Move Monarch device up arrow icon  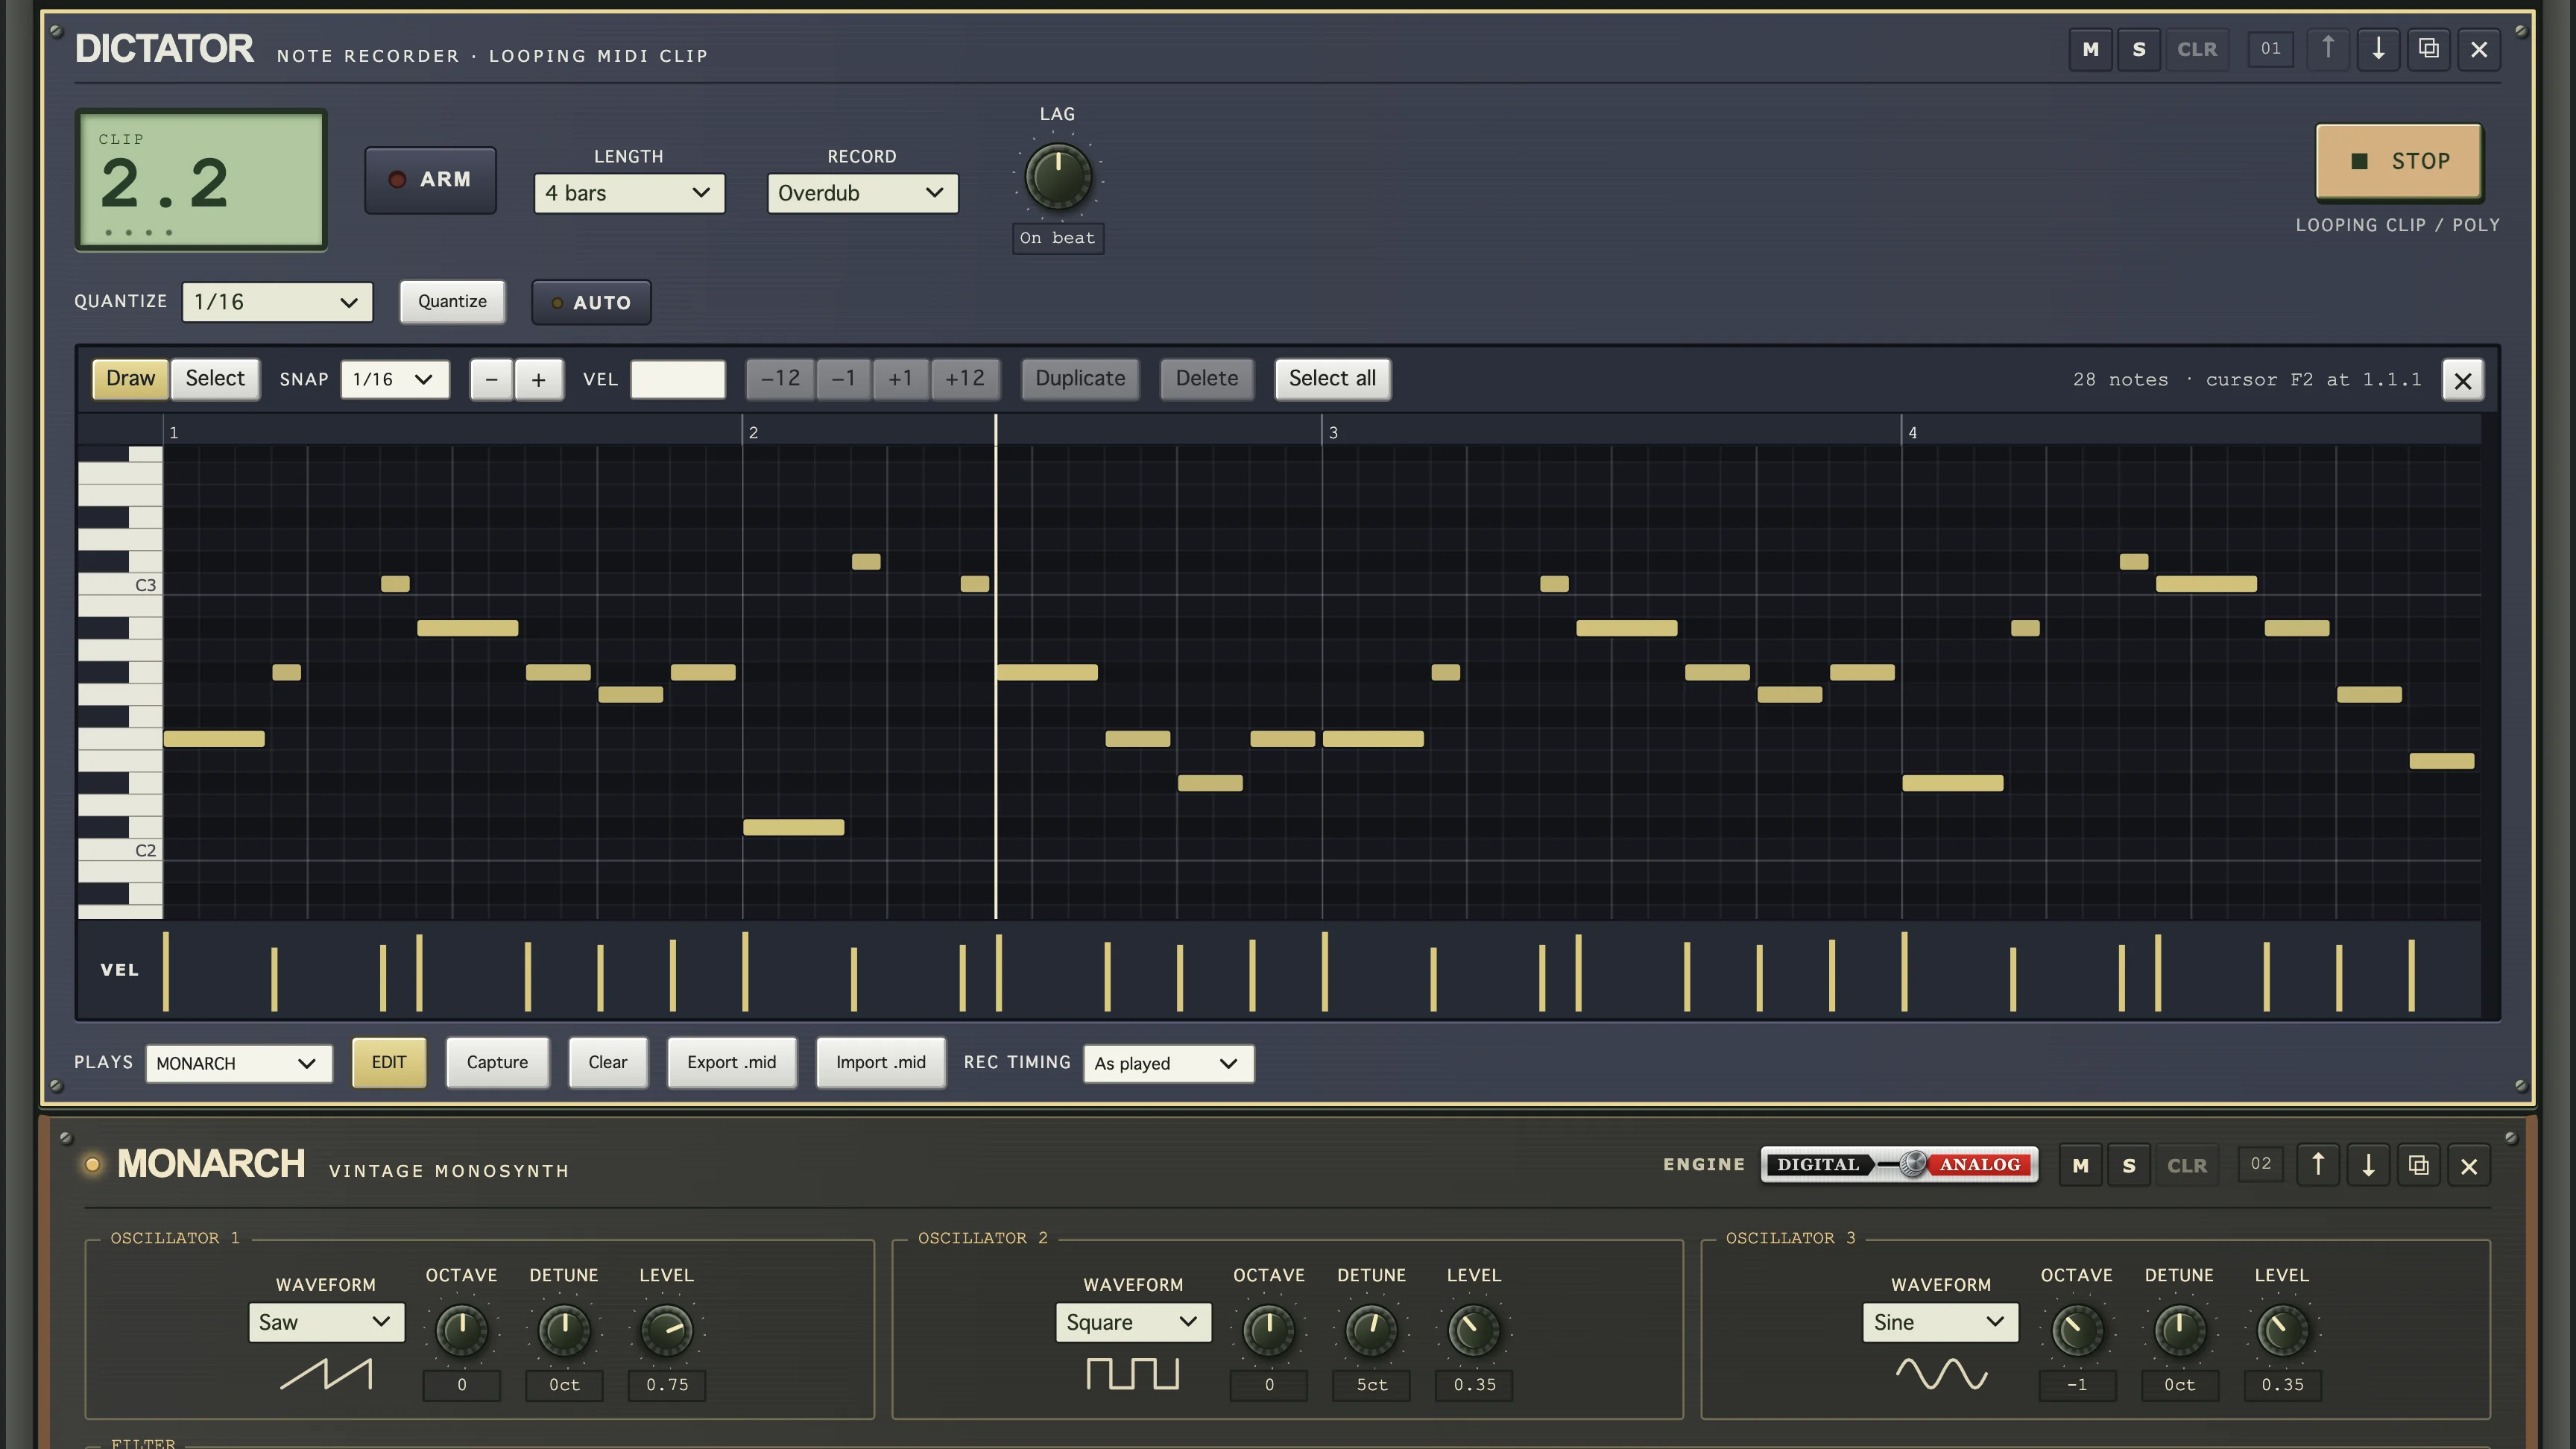point(2318,1165)
